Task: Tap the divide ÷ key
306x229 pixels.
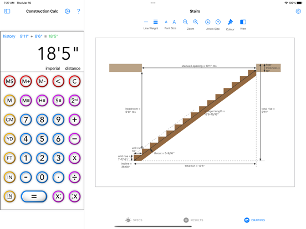Action: tap(74, 177)
